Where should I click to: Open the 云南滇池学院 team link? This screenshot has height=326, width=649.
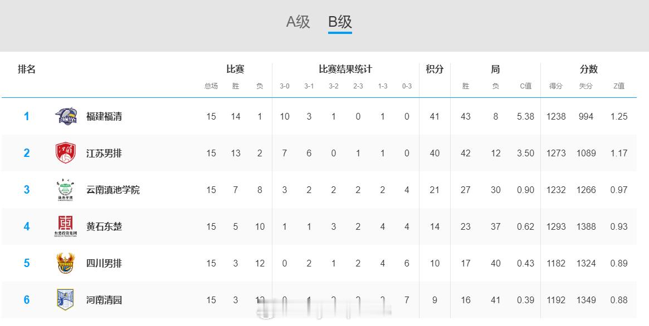113,190
